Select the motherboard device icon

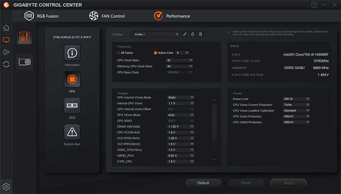pyautogui.click(x=25, y=37)
